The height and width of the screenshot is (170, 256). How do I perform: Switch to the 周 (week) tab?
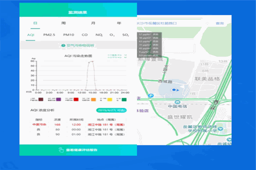(x=63, y=23)
